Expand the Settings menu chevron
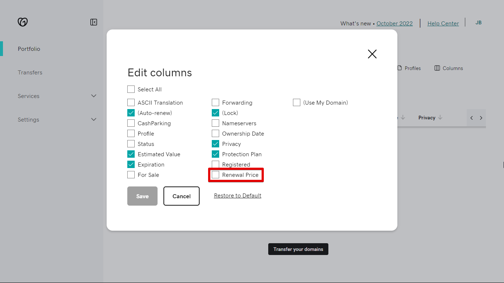504x283 pixels. point(94,119)
